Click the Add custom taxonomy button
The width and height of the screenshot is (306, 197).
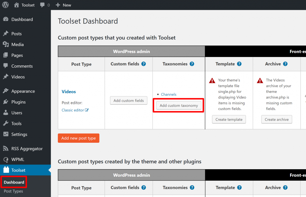179,105
